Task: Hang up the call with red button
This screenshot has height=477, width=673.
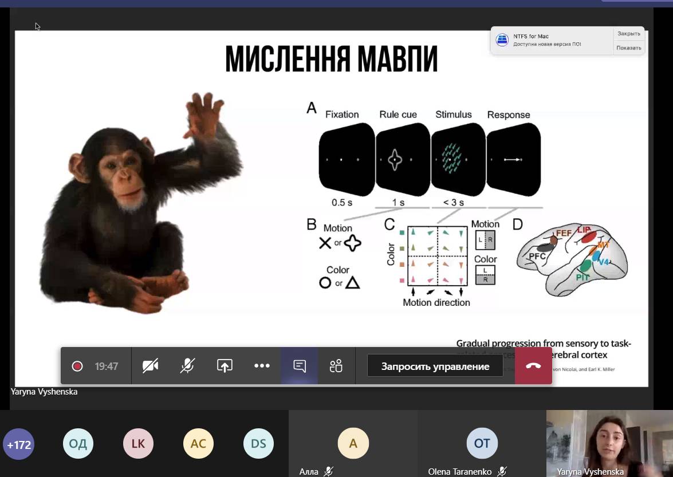Action: (x=533, y=366)
